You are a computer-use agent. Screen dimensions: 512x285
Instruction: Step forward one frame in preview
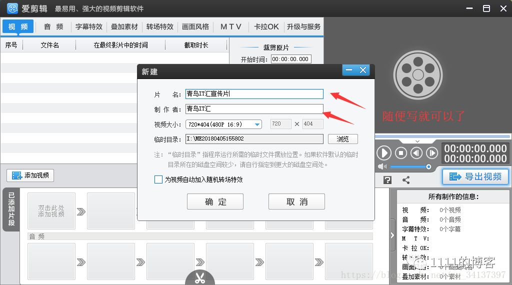coord(431,153)
